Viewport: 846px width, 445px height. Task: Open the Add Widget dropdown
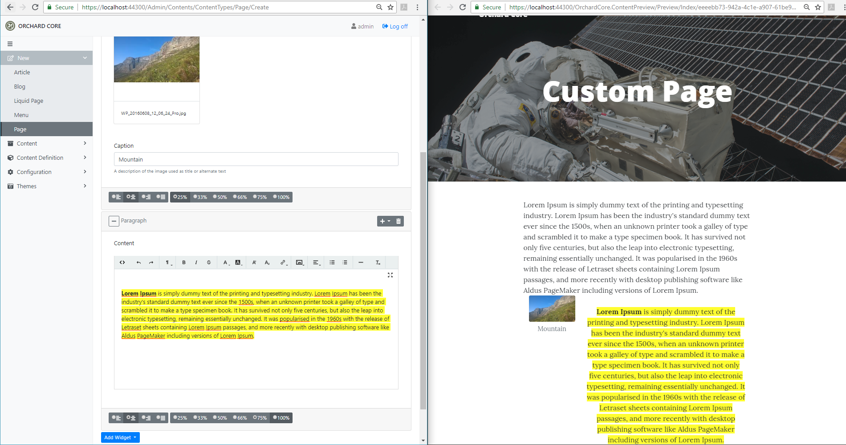pos(120,437)
